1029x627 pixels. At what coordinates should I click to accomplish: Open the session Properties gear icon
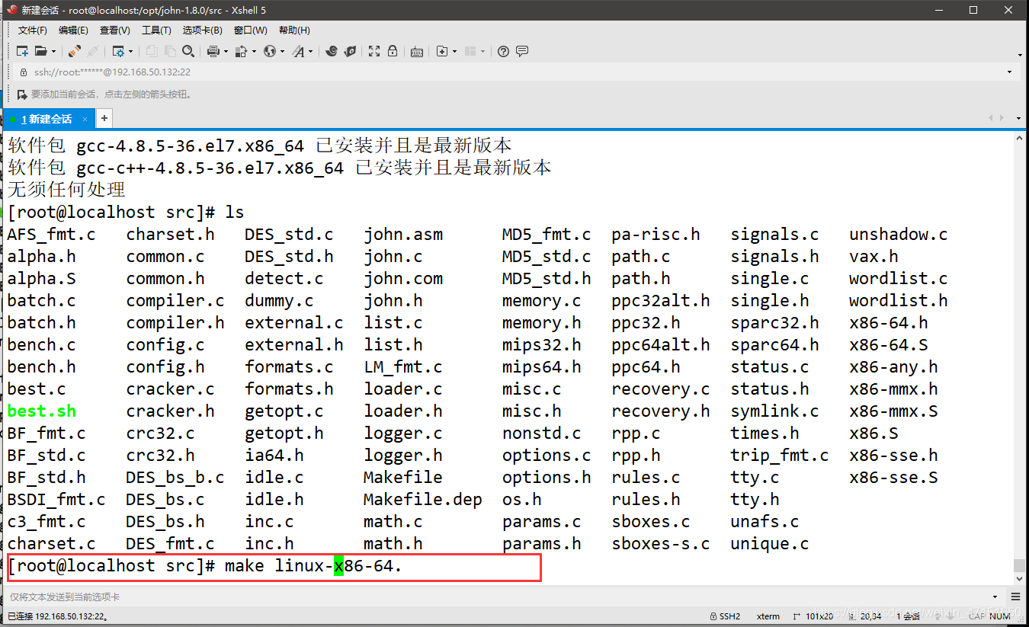pos(118,51)
